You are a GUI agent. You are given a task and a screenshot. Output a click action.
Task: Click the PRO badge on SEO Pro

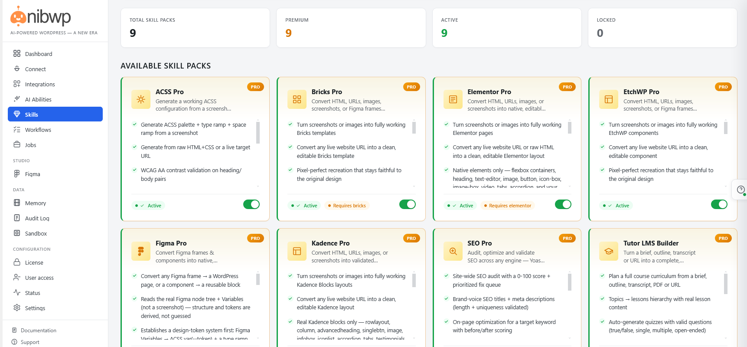pos(567,238)
